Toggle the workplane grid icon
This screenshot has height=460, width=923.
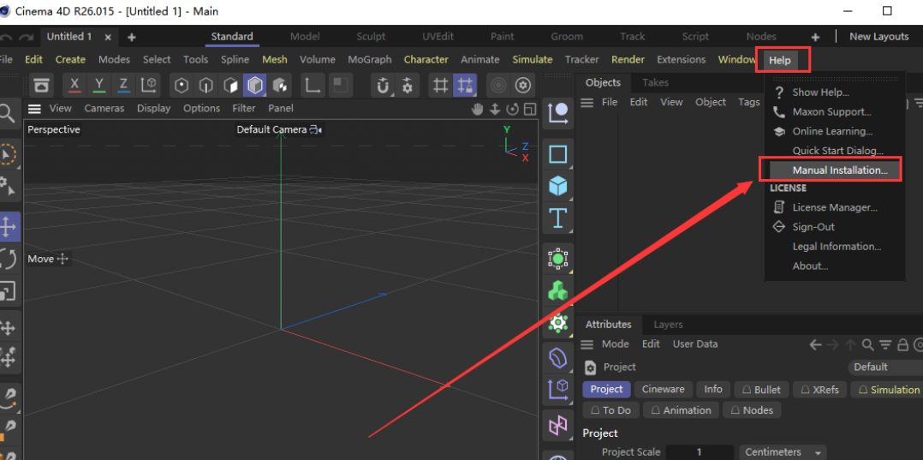(x=440, y=86)
